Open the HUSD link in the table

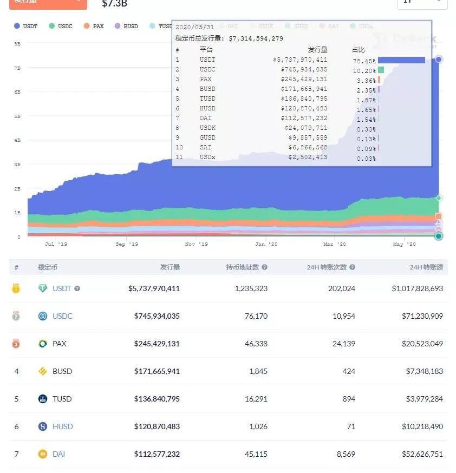click(x=62, y=426)
